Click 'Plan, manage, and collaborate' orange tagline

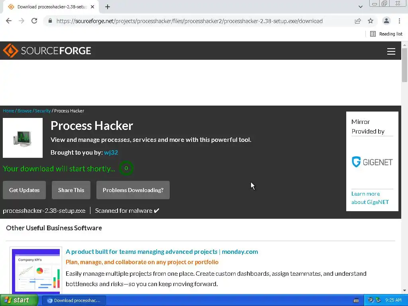142,262
